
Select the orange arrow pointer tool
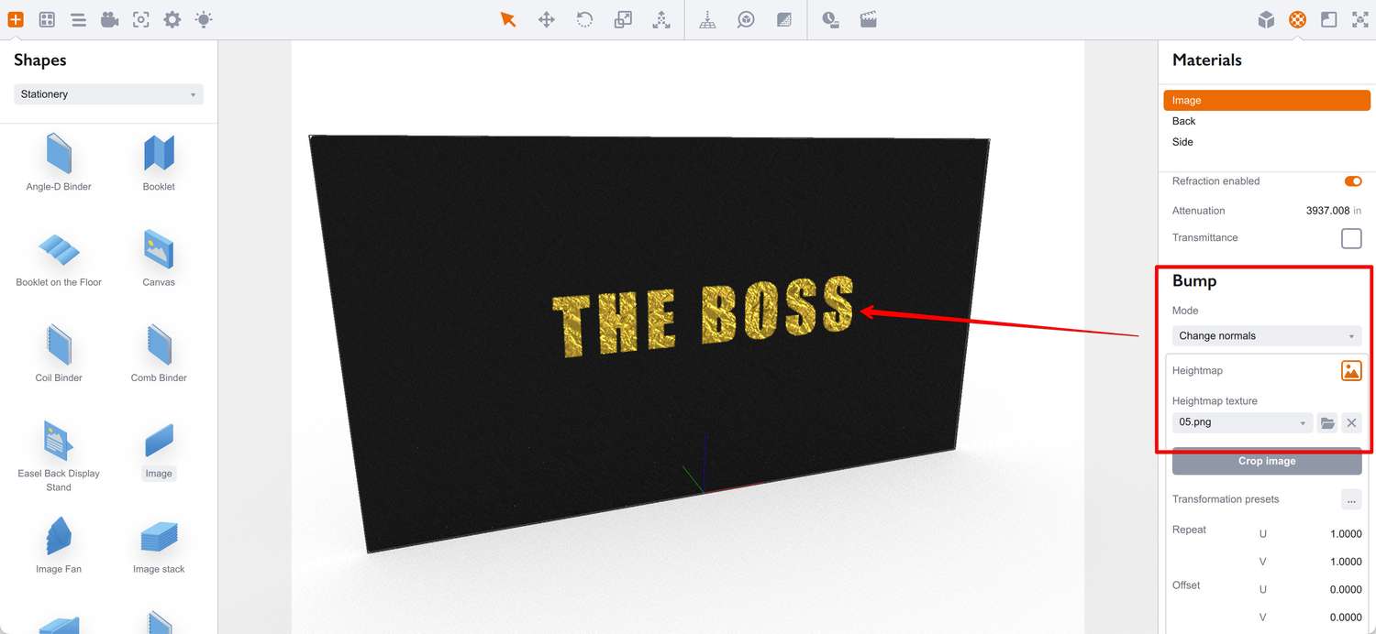click(508, 19)
